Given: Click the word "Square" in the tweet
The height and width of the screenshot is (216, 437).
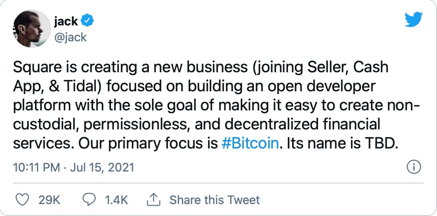Looking at the screenshot, I should [35, 68].
